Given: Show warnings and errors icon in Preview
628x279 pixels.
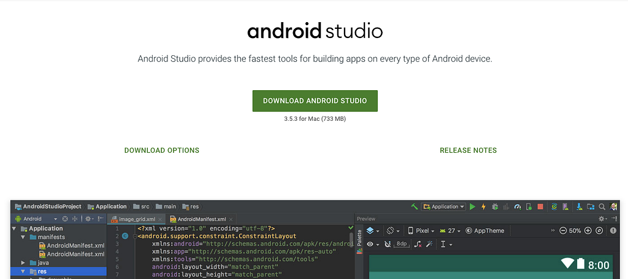Looking at the screenshot, I should 613,231.
